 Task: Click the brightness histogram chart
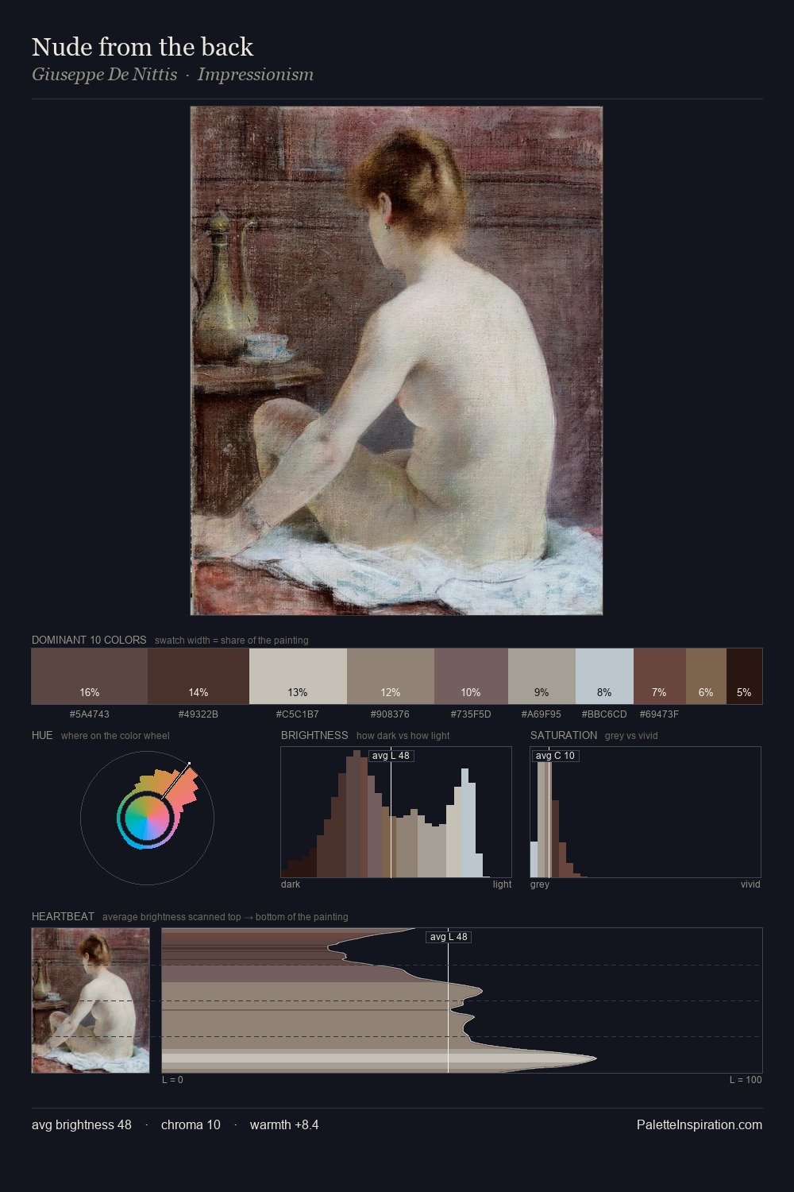pyautogui.click(x=396, y=812)
